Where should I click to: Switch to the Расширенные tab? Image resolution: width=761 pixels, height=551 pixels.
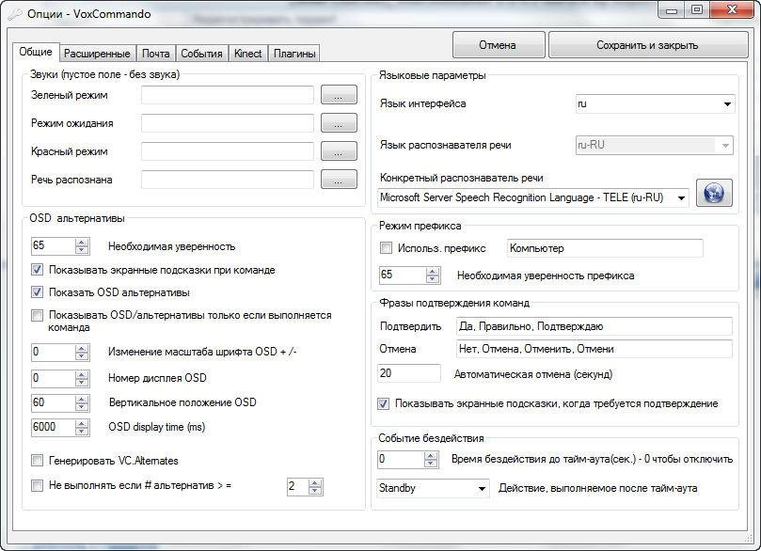(x=97, y=54)
